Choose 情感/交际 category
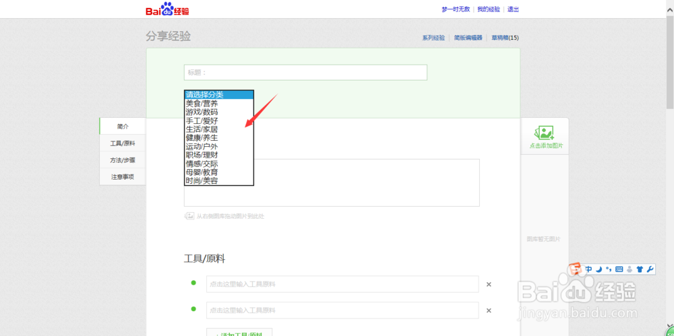 click(x=219, y=164)
